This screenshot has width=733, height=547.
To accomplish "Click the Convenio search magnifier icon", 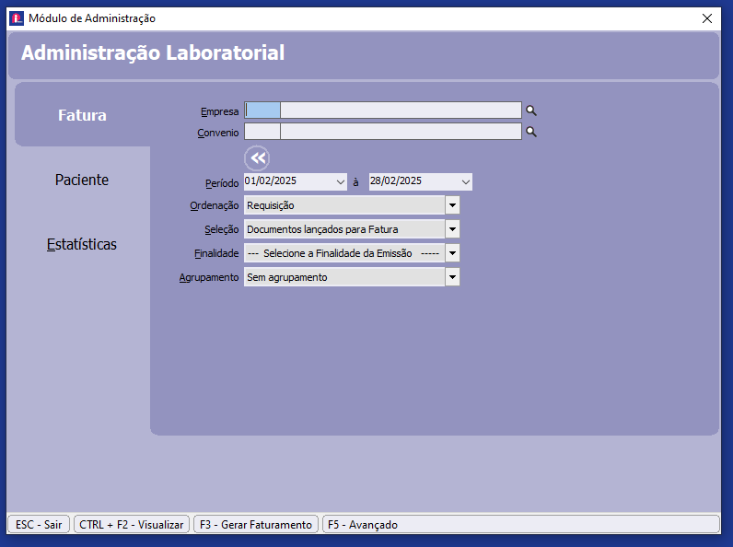I will point(530,132).
